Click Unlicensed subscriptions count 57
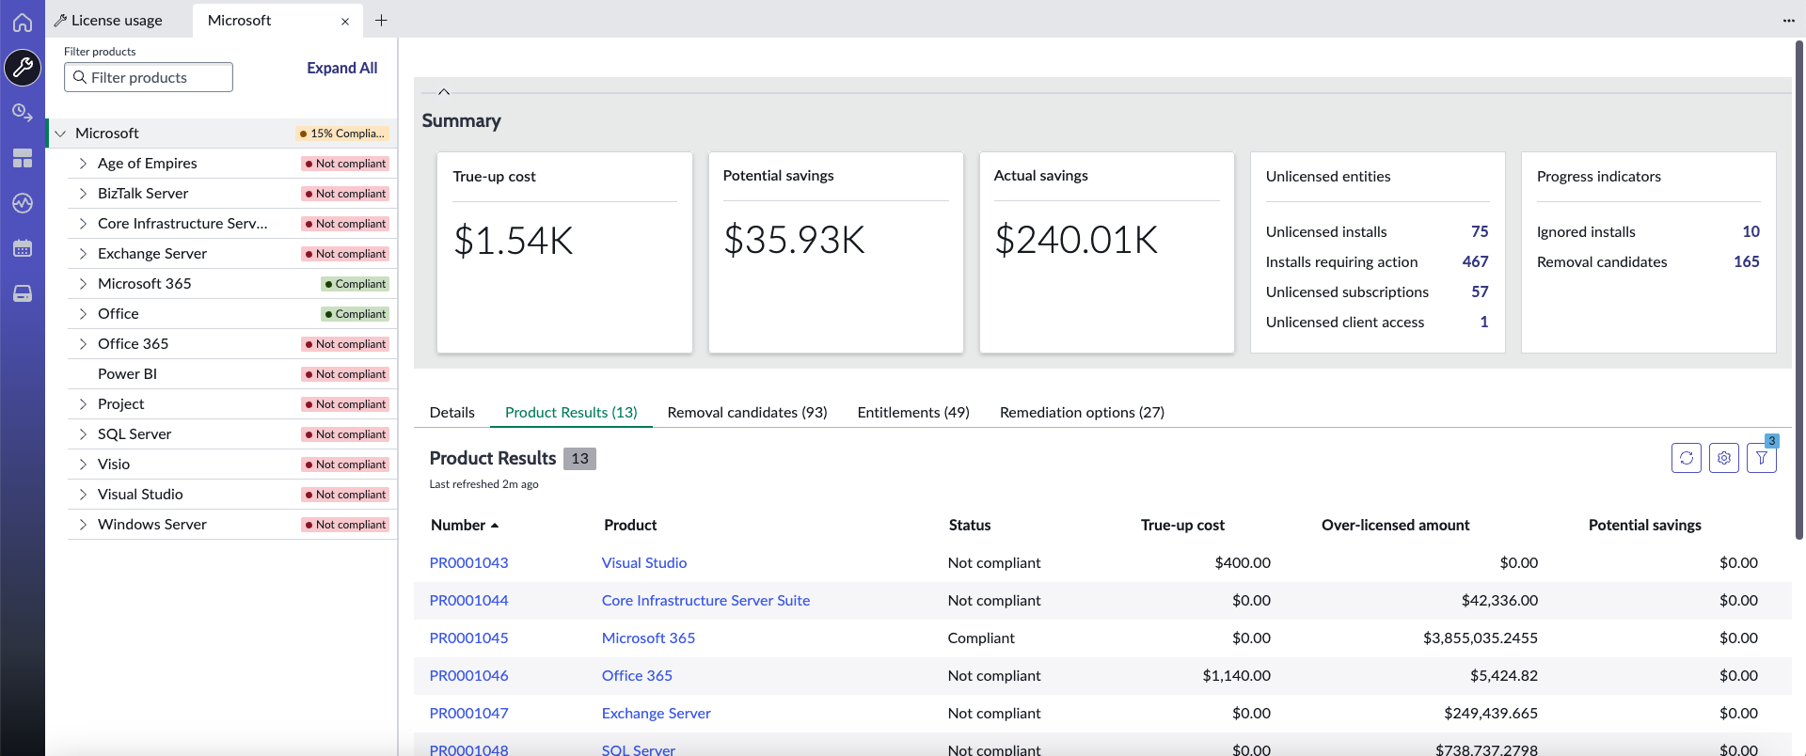Screen dimensions: 1806x756 pos(1480,291)
